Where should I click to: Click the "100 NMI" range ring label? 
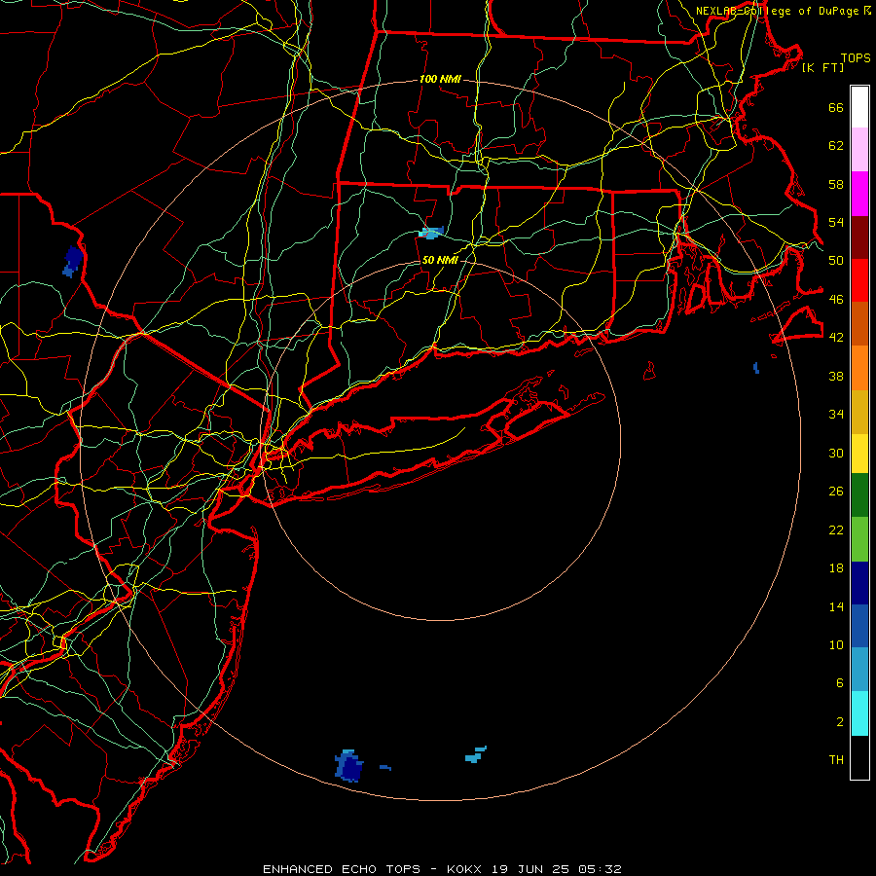tap(440, 80)
